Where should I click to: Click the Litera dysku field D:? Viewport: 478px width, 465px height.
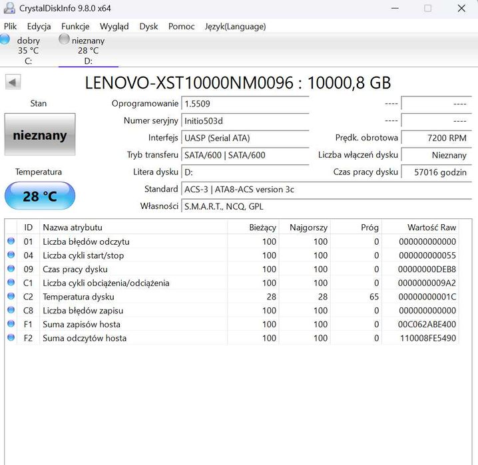point(245,172)
